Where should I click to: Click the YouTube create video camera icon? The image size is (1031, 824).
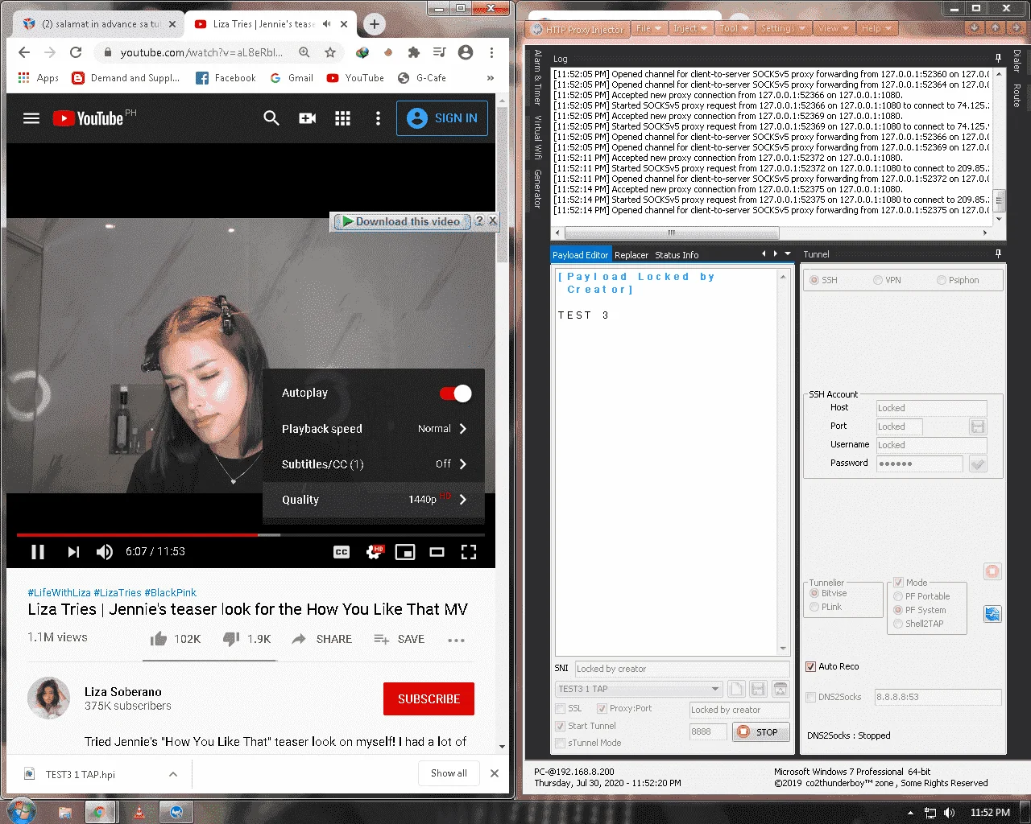click(x=307, y=118)
